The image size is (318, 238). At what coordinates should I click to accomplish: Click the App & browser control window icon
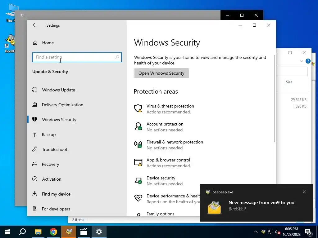[138, 162]
